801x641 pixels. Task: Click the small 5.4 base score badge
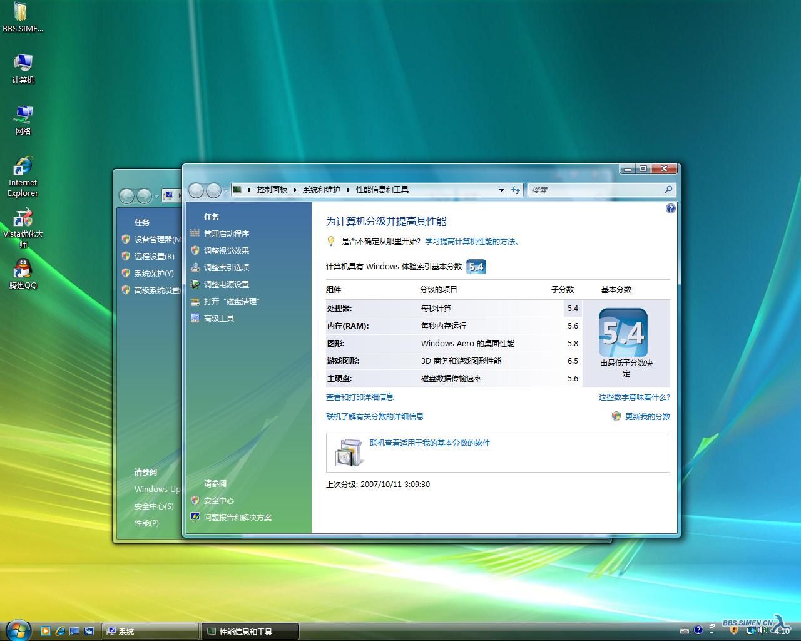tap(476, 267)
